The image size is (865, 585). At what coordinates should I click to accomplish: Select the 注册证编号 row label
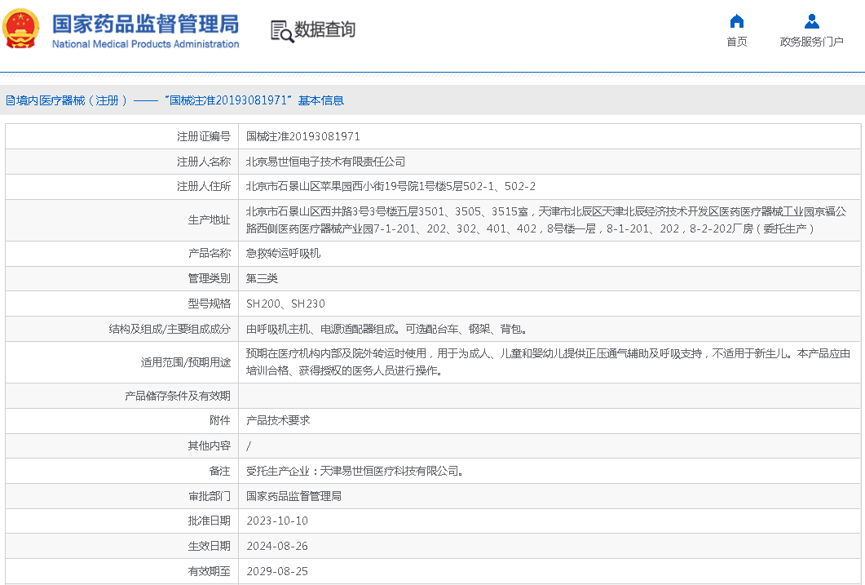[x=204, y=136]
